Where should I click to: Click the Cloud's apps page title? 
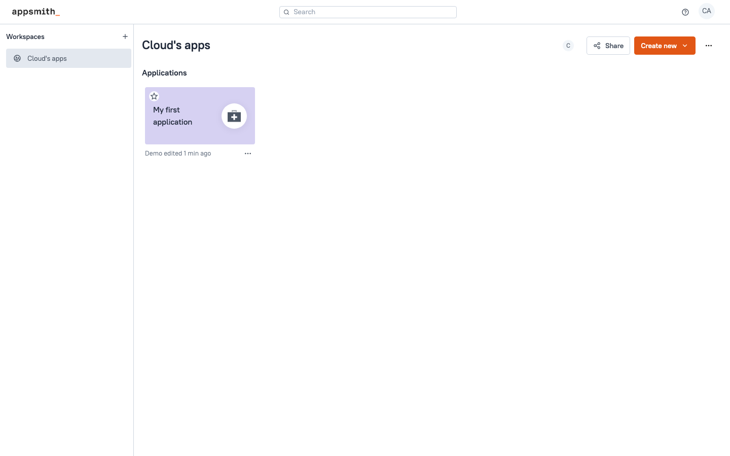pyautogui.click(x=176, y=45)
